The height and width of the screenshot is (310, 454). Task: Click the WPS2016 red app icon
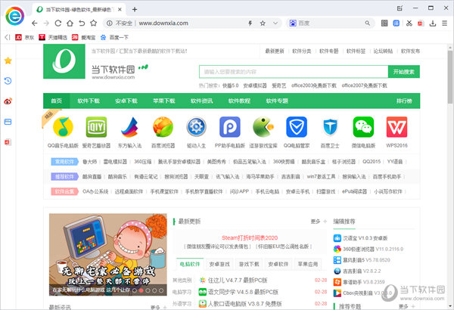click(396, 127)
